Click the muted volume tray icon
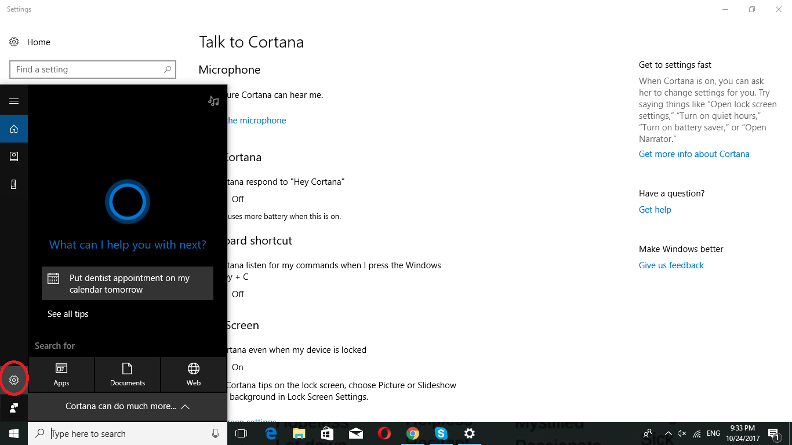Image resolution: width=792 pixels, height=445 pixels. 682,433
